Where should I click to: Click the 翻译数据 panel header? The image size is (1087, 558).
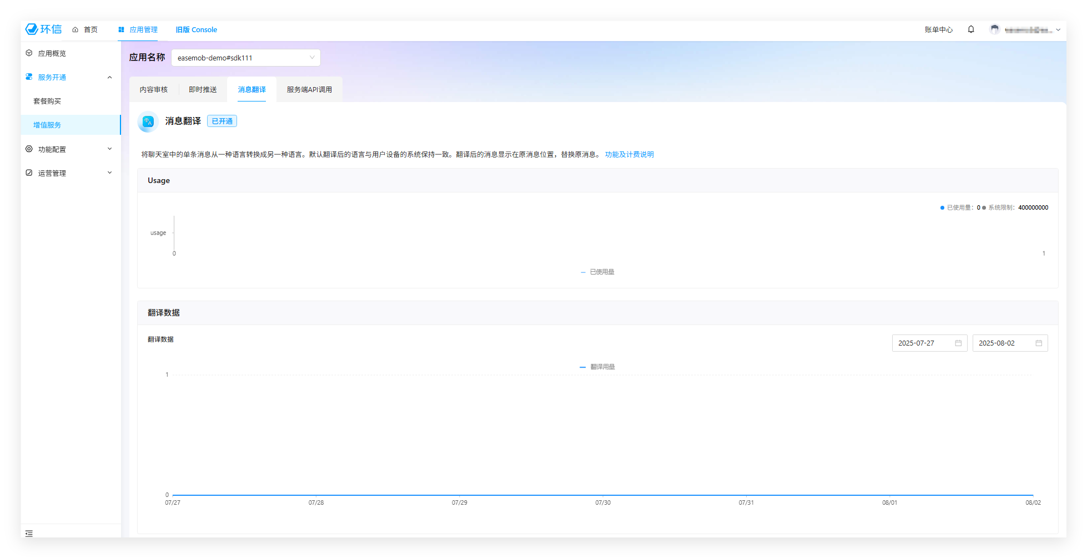click(x=598, y=313)
